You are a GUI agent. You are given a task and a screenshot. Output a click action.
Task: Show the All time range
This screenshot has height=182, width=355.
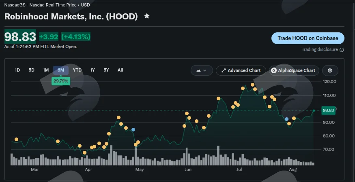tap(120, 70)
